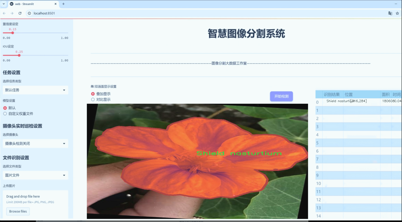Click the drag and drop upload area

tap(35, 204)
